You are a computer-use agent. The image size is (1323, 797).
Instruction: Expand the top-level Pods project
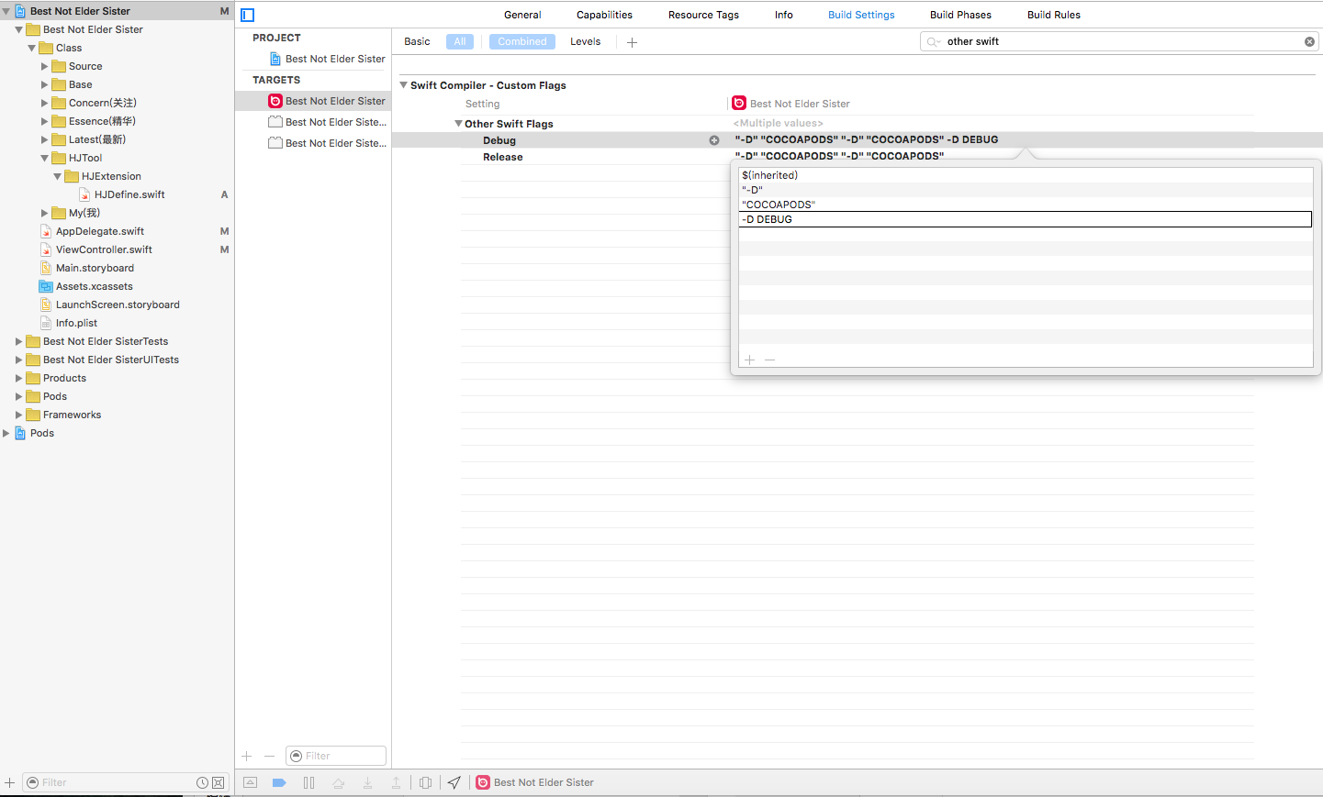(6, 433)
